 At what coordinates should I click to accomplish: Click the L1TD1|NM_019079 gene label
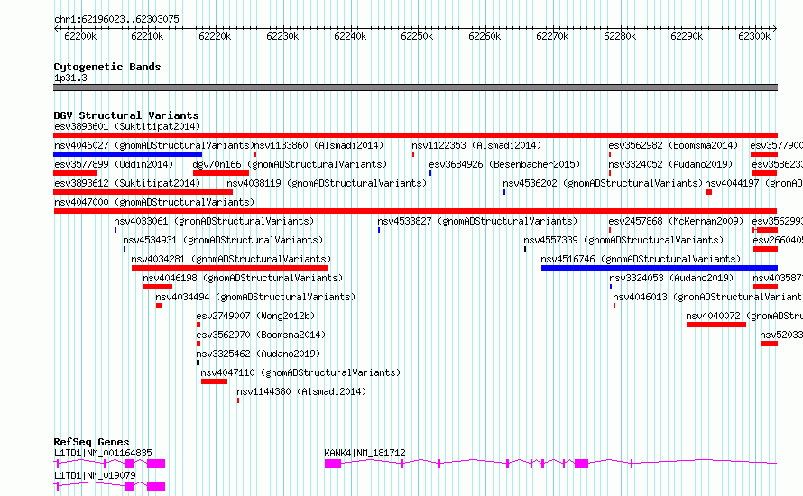coord(95,475)
